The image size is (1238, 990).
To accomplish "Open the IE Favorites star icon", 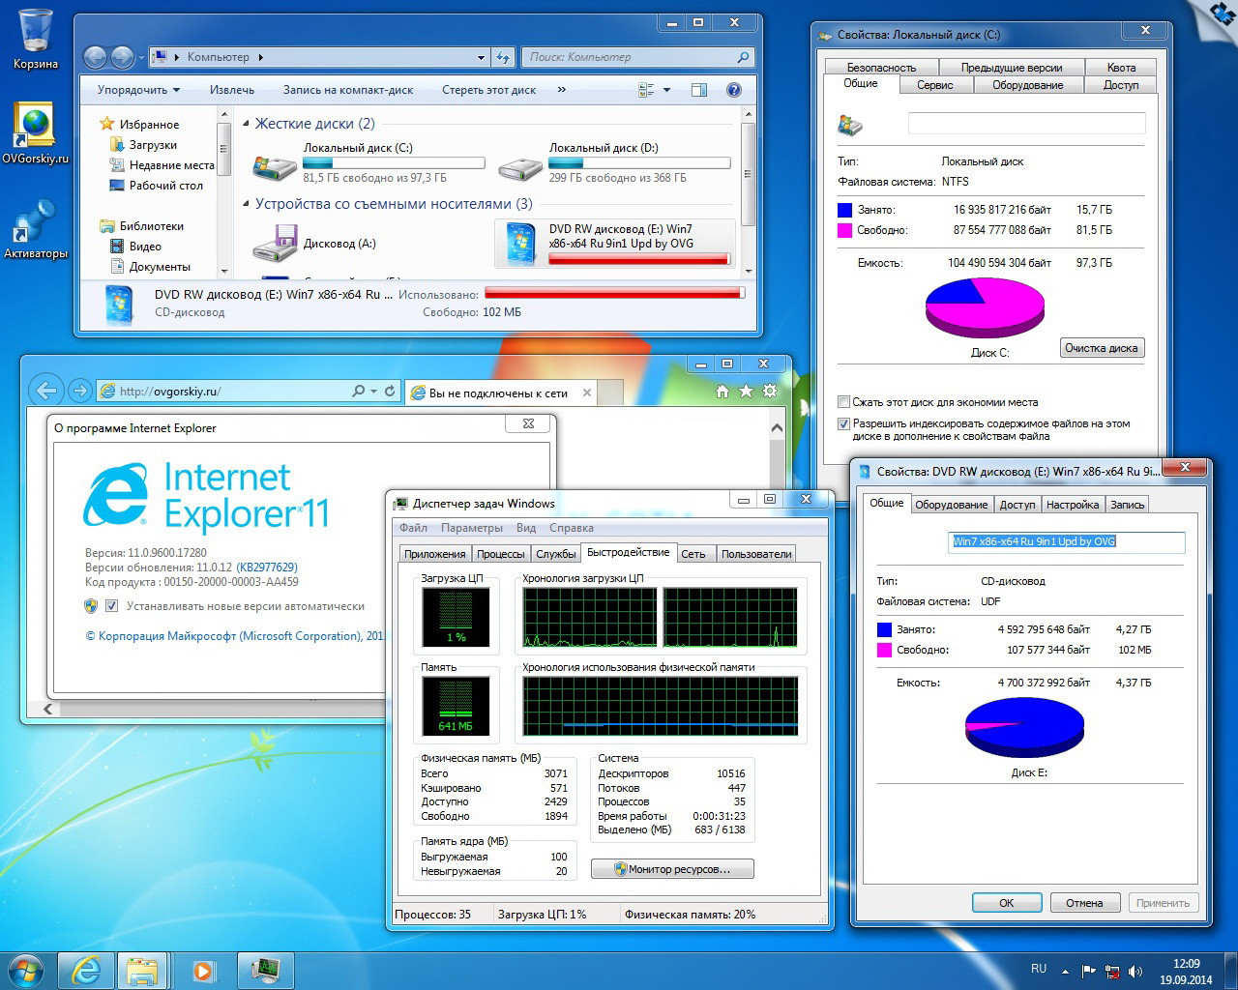I will 746,392.
